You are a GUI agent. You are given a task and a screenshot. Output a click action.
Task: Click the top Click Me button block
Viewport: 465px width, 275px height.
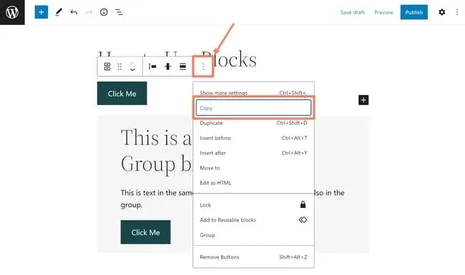coord(122,94)
